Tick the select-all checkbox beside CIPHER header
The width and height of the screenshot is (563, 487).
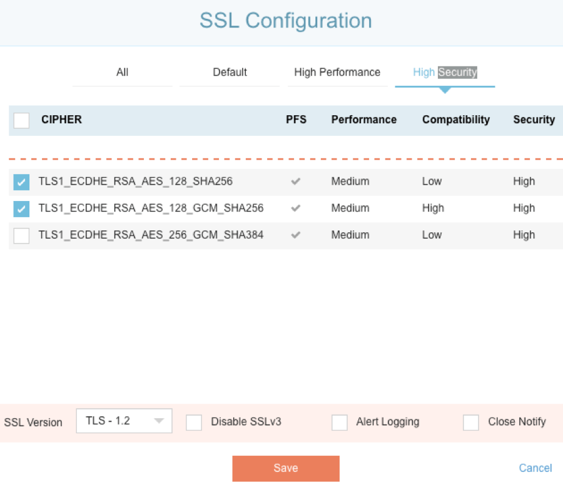click(21, 120)
